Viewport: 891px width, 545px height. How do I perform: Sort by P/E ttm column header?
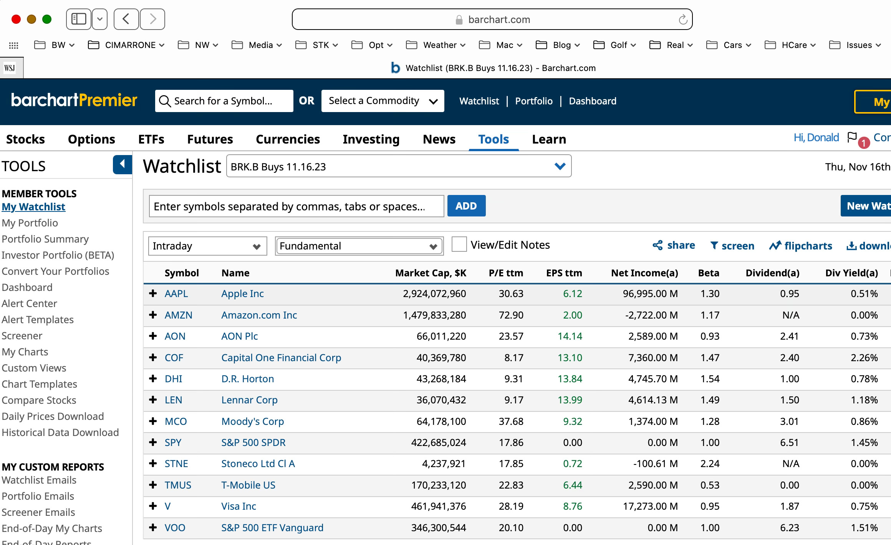coord(506,273)
